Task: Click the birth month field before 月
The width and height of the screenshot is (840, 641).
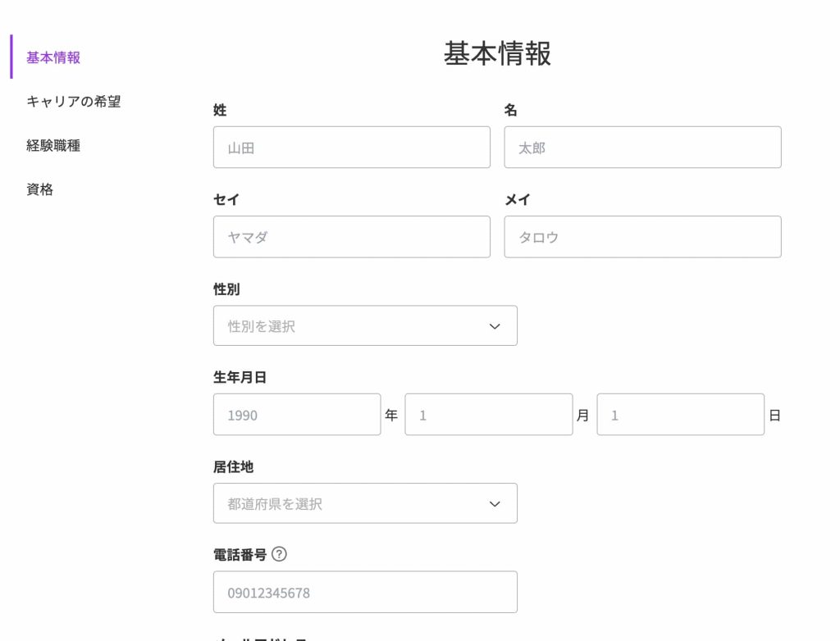Action: click(488, 415)
